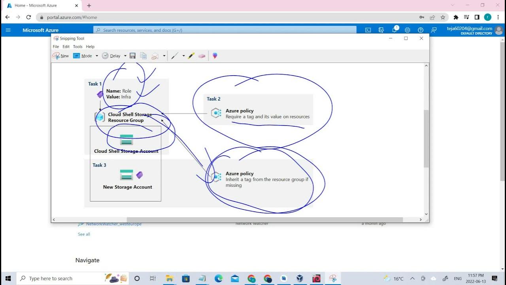Open Directories and subscriptions filter icon
This screenshot has width=506, height=285.
[x=381, y=30]
